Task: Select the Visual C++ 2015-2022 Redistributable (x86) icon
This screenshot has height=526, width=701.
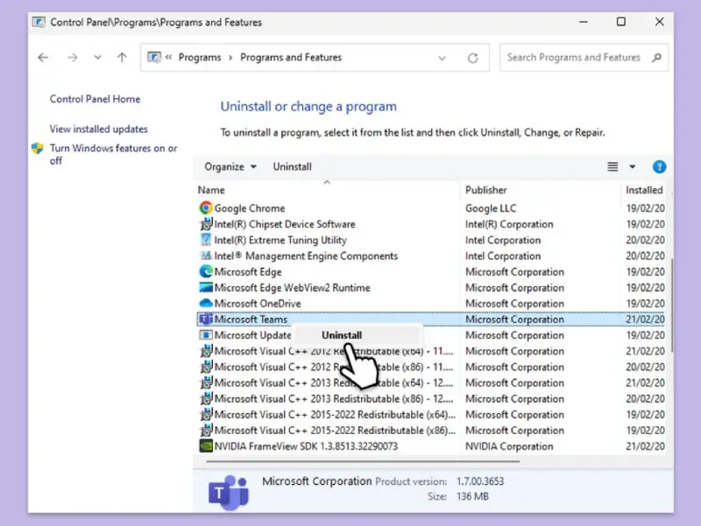Action: (206, 431)
